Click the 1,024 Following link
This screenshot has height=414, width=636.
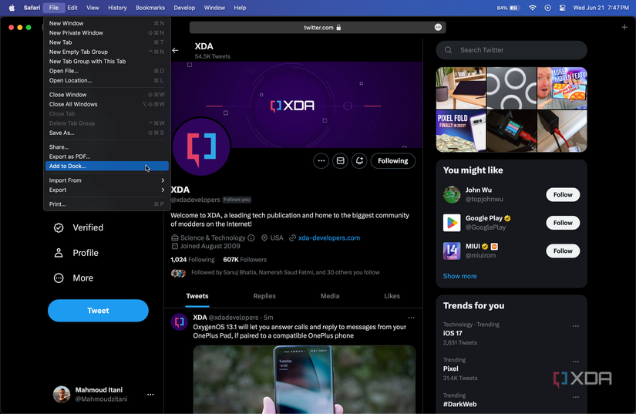click(x=193, y=260)
